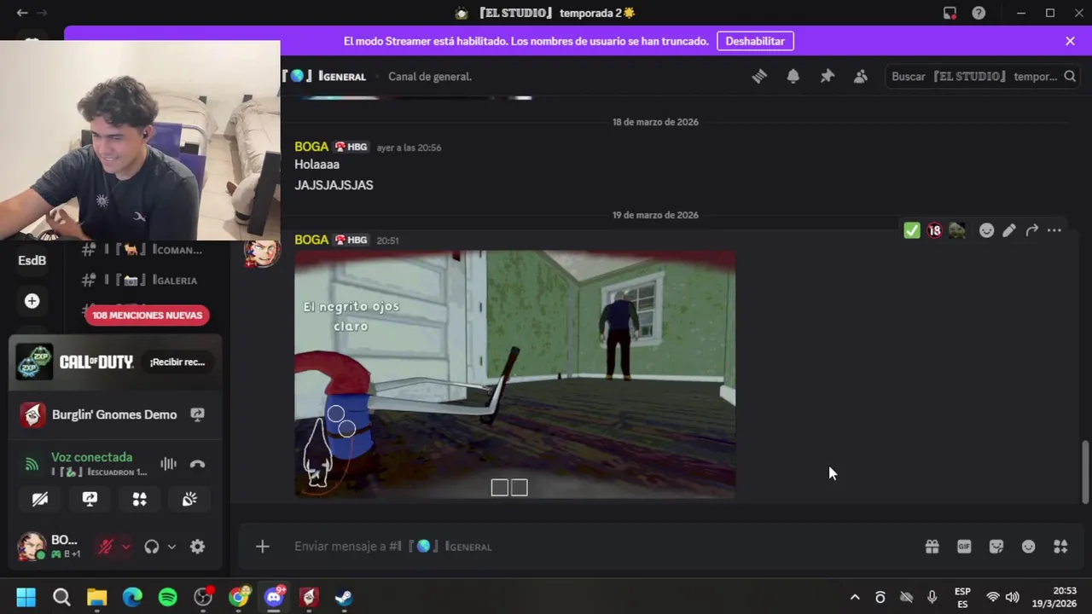The image size is (1092, 614).
Task: Click the search box for EL STUDIO server
Action: coord(983,76)
